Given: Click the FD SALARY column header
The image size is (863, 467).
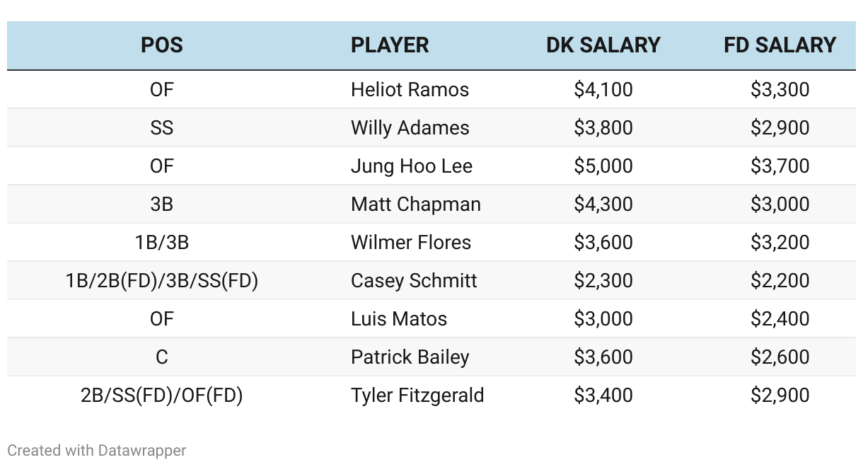Looking at the screenshot, I should tap(780, 45).
